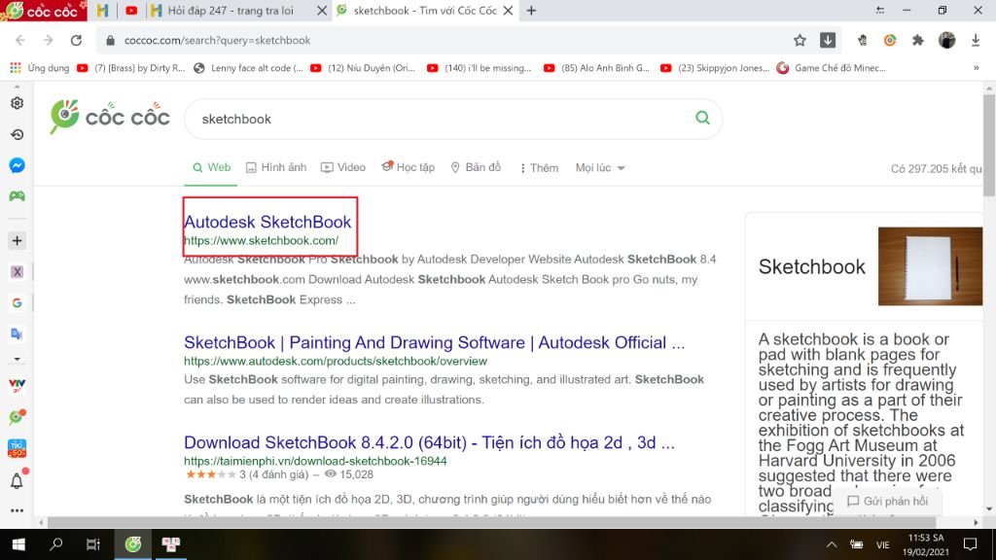
Task: Open Download SketchBook 8.4.2.0 link
Action: [x=429, y=442]
